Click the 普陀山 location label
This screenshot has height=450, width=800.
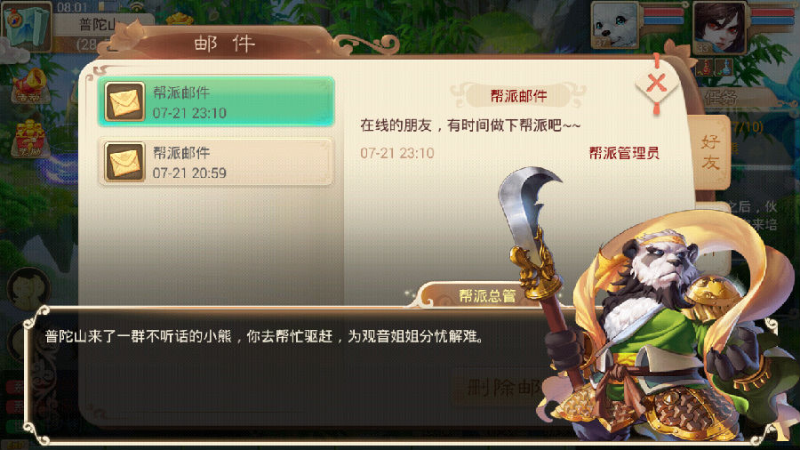(97, 25)
